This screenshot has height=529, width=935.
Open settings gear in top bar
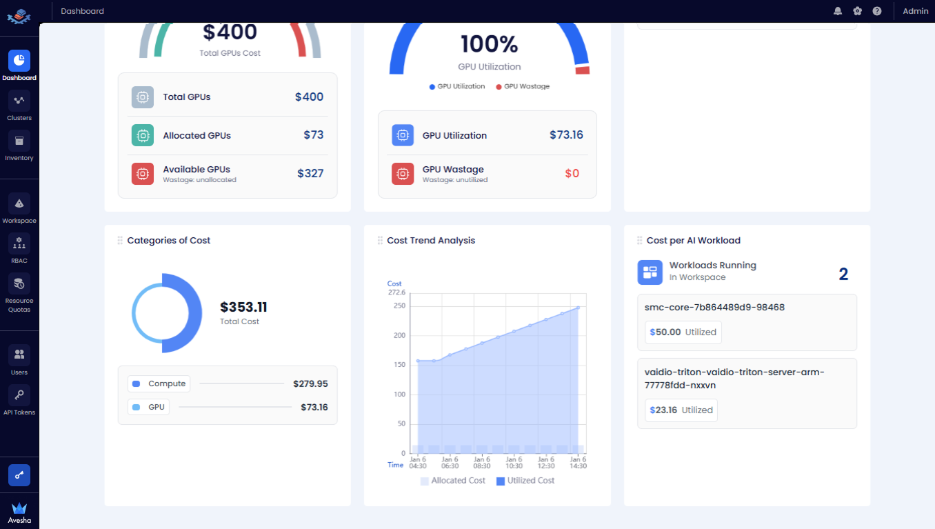857,11
